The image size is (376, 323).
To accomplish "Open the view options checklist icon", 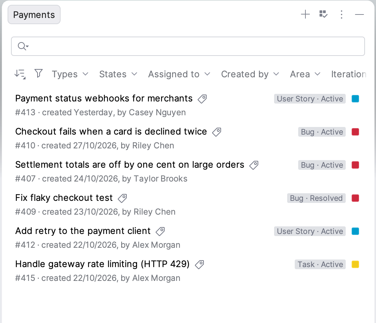I will 323,14.
